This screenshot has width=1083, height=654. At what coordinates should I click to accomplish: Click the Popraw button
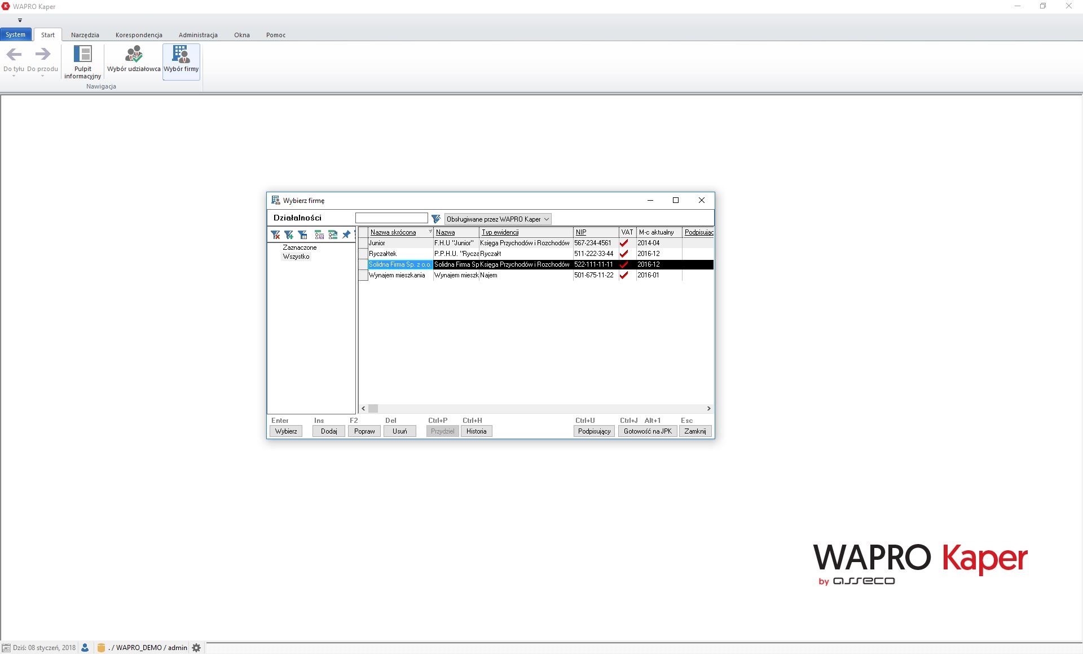click(x=364, y=431)
